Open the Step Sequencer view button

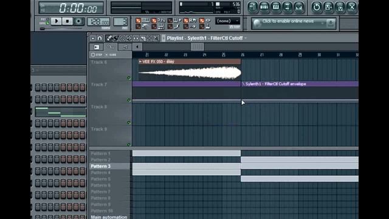[264, 7]
